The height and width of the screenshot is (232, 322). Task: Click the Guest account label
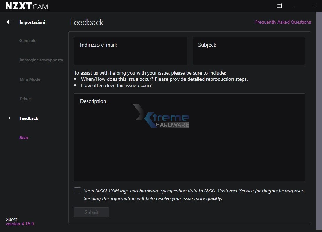pos(11,220)
